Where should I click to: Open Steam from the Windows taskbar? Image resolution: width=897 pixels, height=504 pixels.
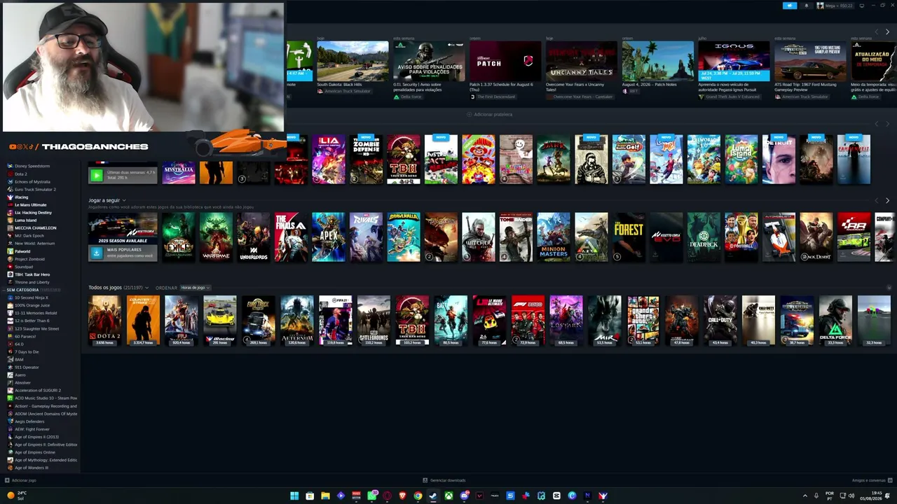coord(433,496)
